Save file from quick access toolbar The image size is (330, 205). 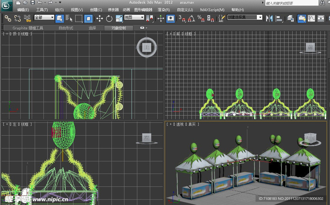point(33,3)
